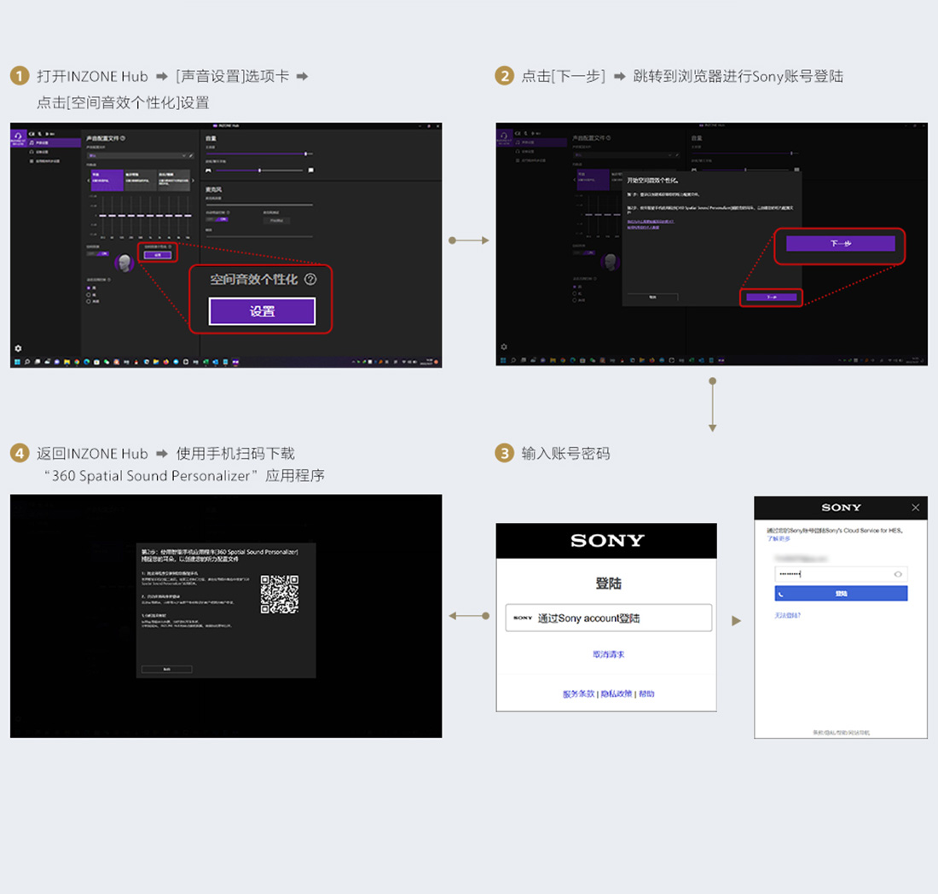The image size is (938, 894).
Task: Select the purple highlighted equalizer preset card in step 1
Action: pos(107,180)
